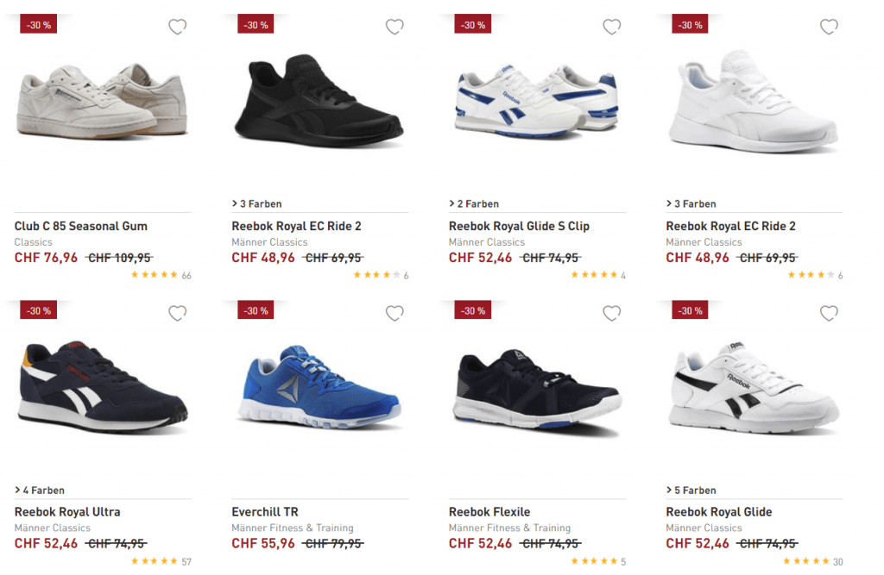Image resolution: width=884 pixels, height=575 pixels.
Task: Click heart icon on black Royal EC Ride 2
Action: pyautogui.click(x=395, y=28)
